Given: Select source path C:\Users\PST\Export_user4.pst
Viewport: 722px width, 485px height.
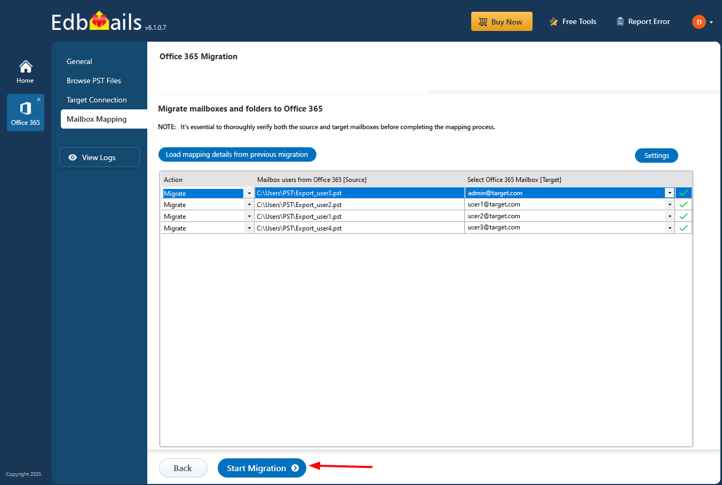Looking at the screenshot, I should pos(360,228).
